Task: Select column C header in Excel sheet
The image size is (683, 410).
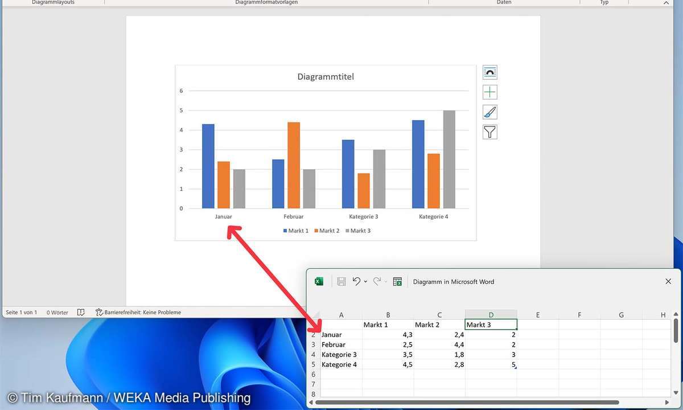Action: coord(439,315)
